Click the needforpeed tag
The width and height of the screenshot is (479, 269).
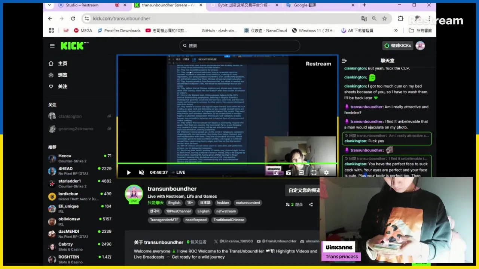tap(196, 220)
